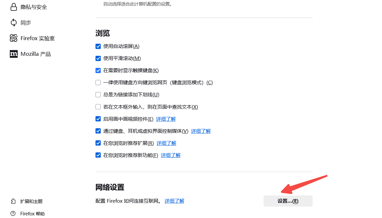Click the Mozilla 产品 logo icon
Screen dimensions: 382x218
14,54
